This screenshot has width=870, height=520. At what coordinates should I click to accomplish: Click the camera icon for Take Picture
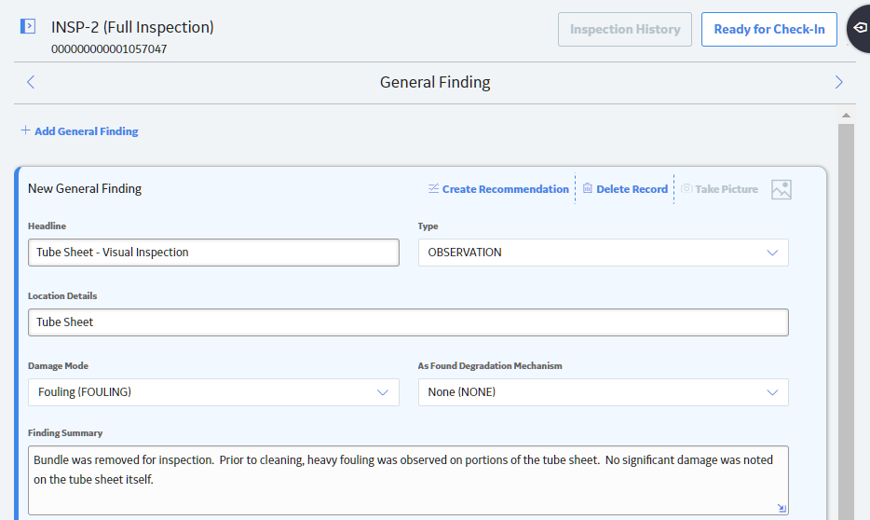[686, 188]
